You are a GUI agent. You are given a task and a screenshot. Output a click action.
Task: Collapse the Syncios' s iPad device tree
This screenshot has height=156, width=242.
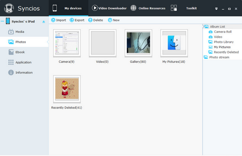(x=2, y=21)
